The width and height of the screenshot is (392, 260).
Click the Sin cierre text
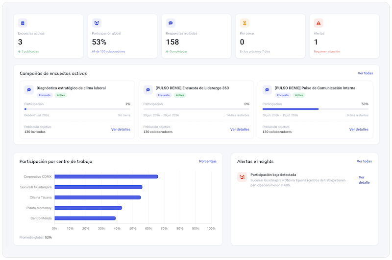[x=124, y=115]
